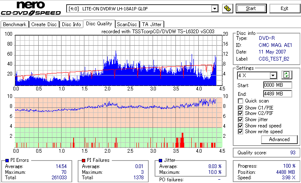Disable the Show read speed checkbox
The width and height of the screenshot is (301, 183).
(x=240, y=126)
